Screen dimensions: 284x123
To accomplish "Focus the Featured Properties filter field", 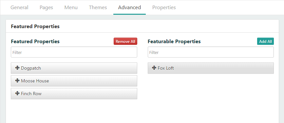I will (74, 52).
